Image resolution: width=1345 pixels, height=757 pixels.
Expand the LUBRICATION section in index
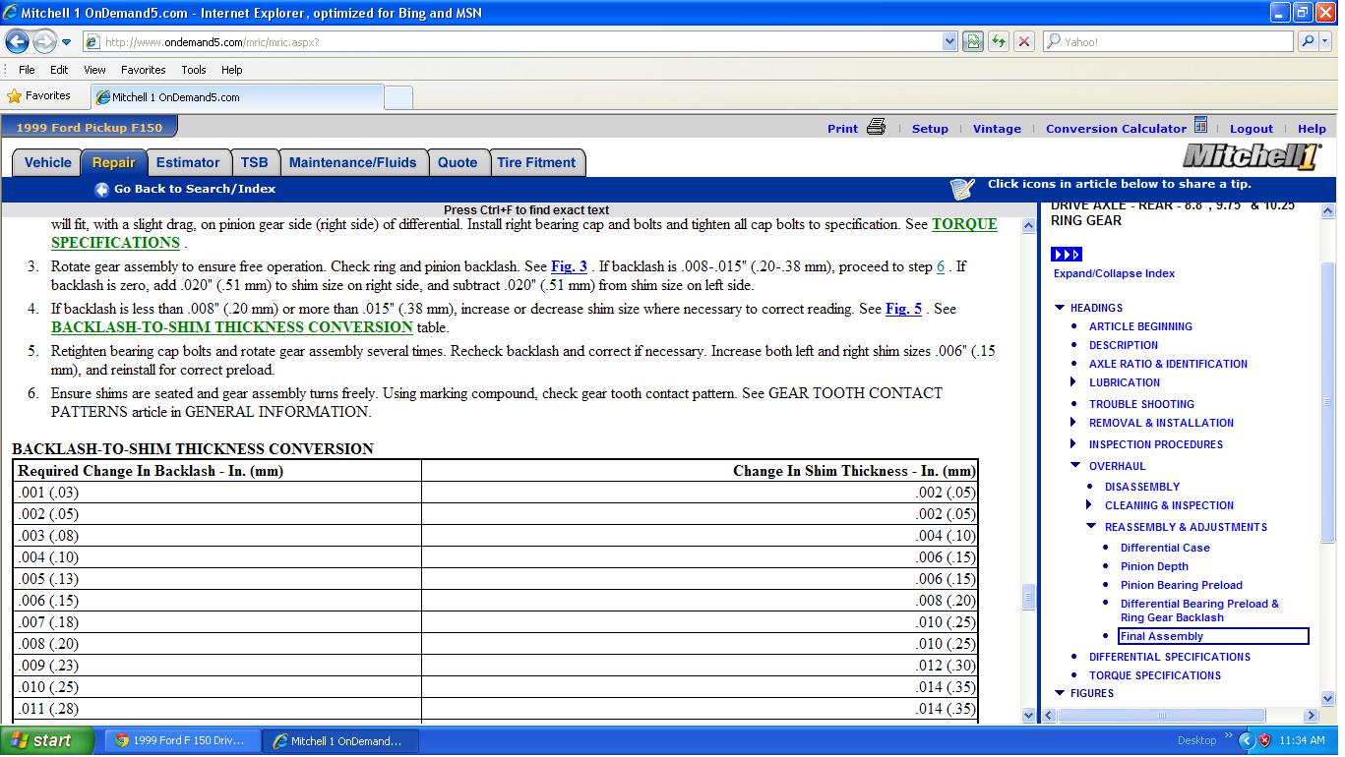[1072, 382]
